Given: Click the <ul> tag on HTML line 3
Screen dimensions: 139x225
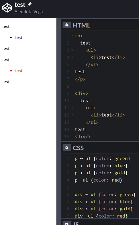Looking at the screenshot, I should (x=91, y=50).
